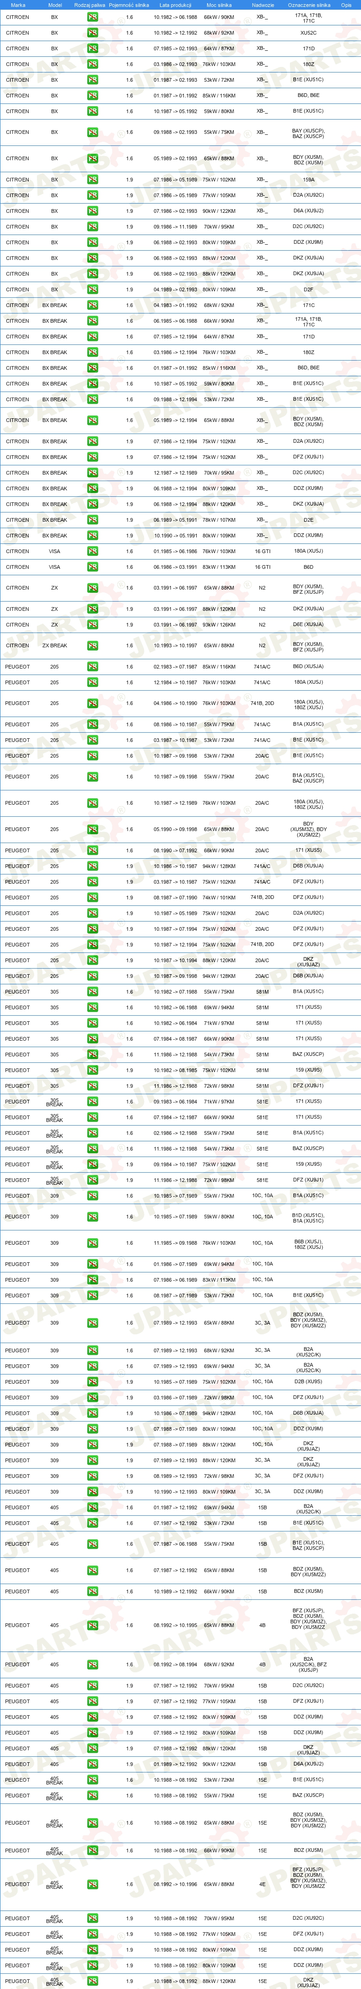361x1989 pixels.
Task: Click fuel icon in 405 Break BAZ (XU5CP) row
Action: 93,1796
